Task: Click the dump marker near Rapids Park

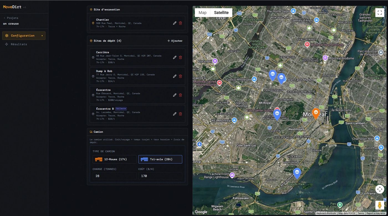Action: click(297, 173)
